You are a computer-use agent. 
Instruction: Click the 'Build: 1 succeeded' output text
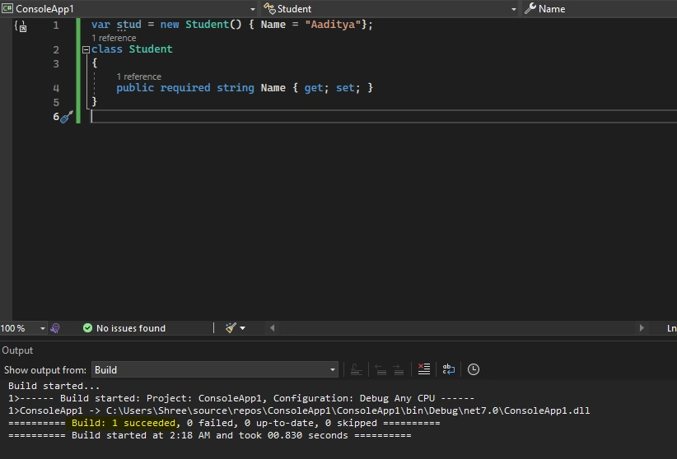(x=124, y=423)
